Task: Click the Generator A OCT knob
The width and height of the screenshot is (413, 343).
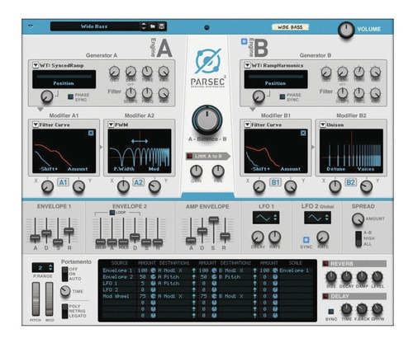Action: point(114,72)
